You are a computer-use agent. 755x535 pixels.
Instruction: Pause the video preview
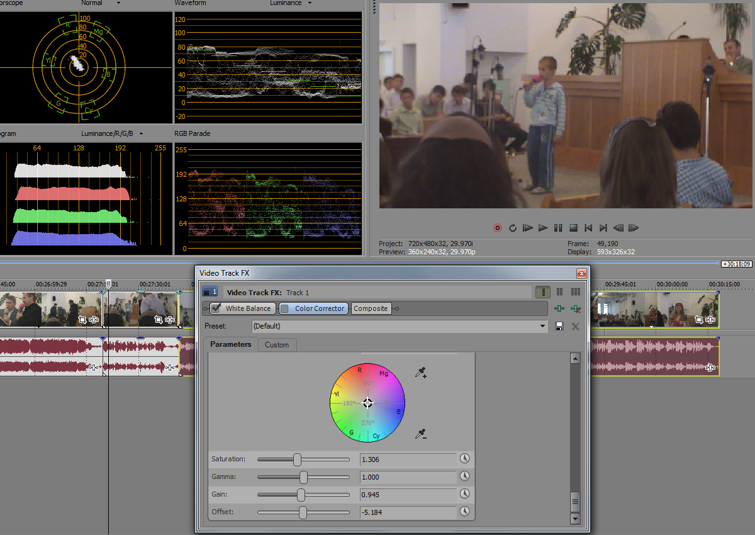[558, 228]
